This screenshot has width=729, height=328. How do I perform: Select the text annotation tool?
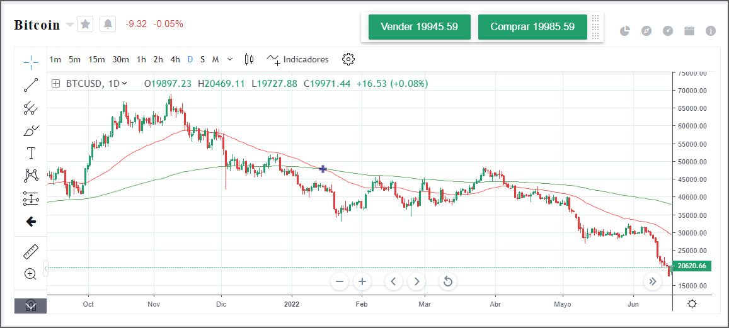[x=31, y=153]
